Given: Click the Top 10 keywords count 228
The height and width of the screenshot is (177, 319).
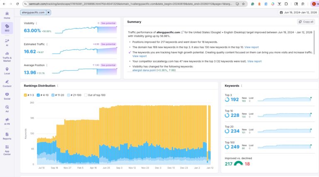Looking at the screenshot, I should click(235, 116).
